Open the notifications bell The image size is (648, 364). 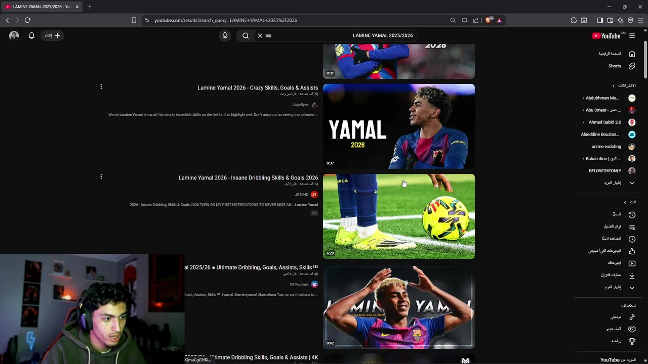click(31, 35)
